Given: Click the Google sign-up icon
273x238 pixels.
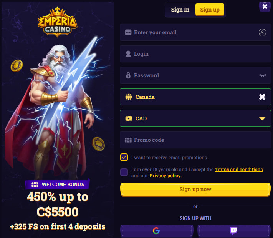Looking at the screenshot, I should pos(156,231).
